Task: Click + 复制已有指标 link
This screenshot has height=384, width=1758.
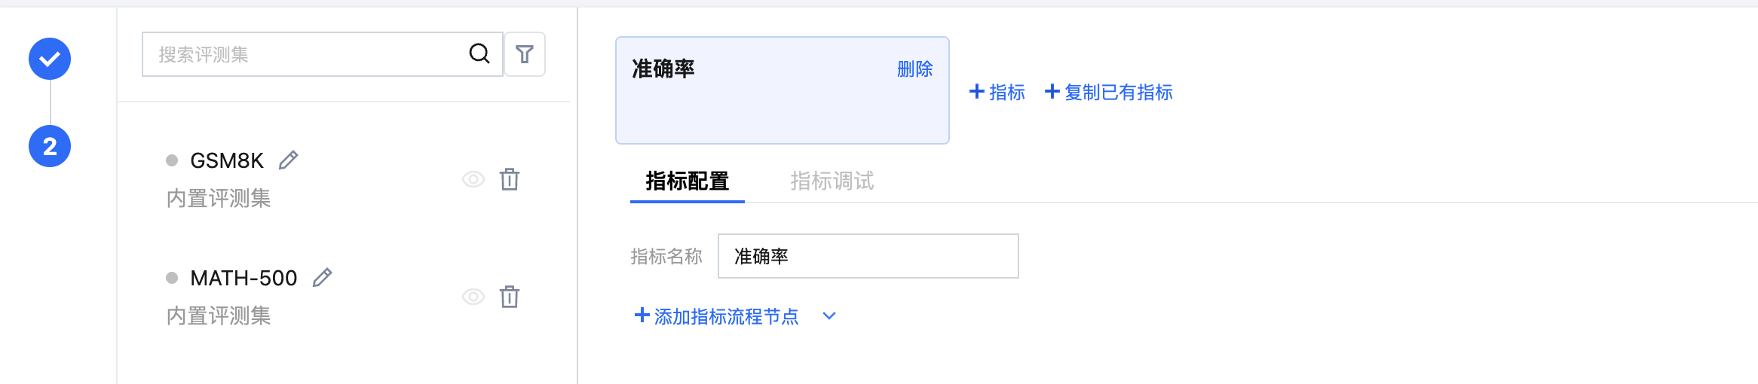Action: 1108,92
